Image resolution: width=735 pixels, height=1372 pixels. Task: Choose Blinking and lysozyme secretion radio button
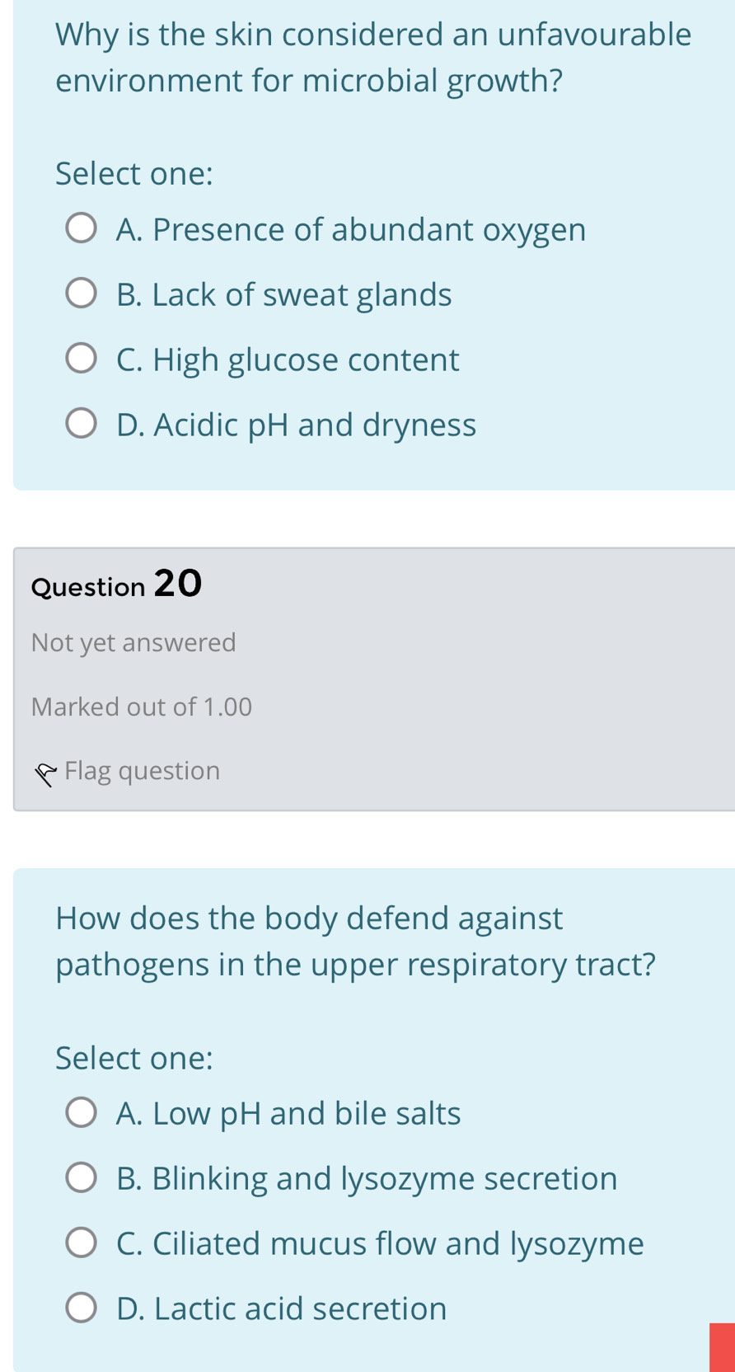[81, 1177]
